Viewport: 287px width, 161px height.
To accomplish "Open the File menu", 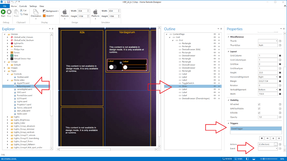I will [x=5, y=6].
